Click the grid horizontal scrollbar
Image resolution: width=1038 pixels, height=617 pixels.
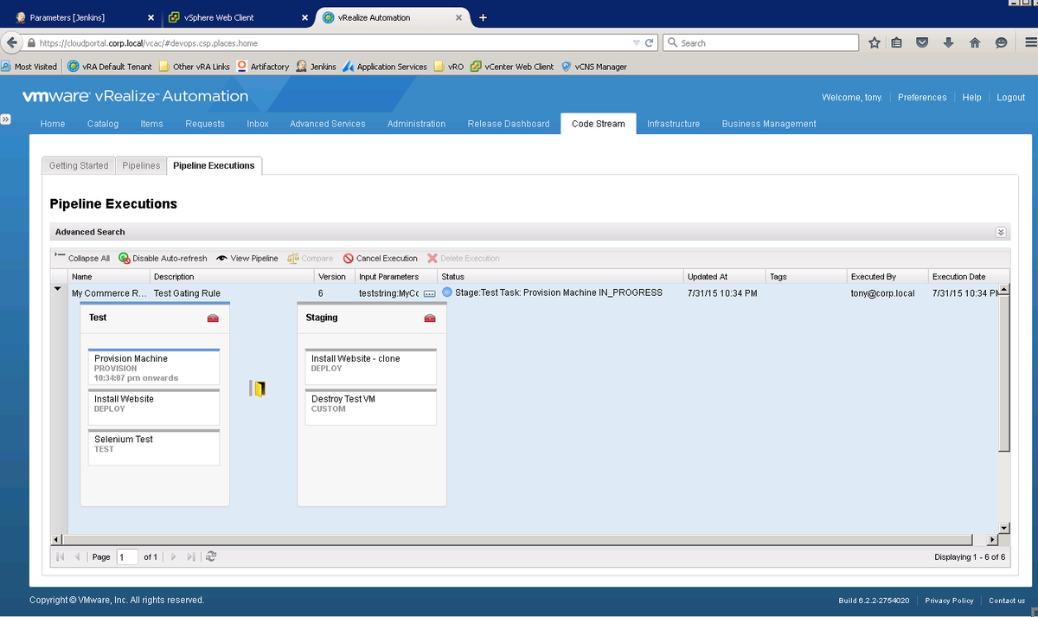(x=519, y=540)
